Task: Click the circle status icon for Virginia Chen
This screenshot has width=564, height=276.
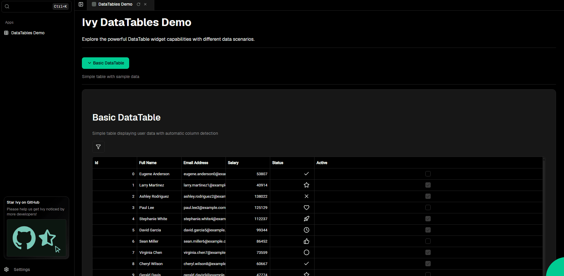Action: 306,252
